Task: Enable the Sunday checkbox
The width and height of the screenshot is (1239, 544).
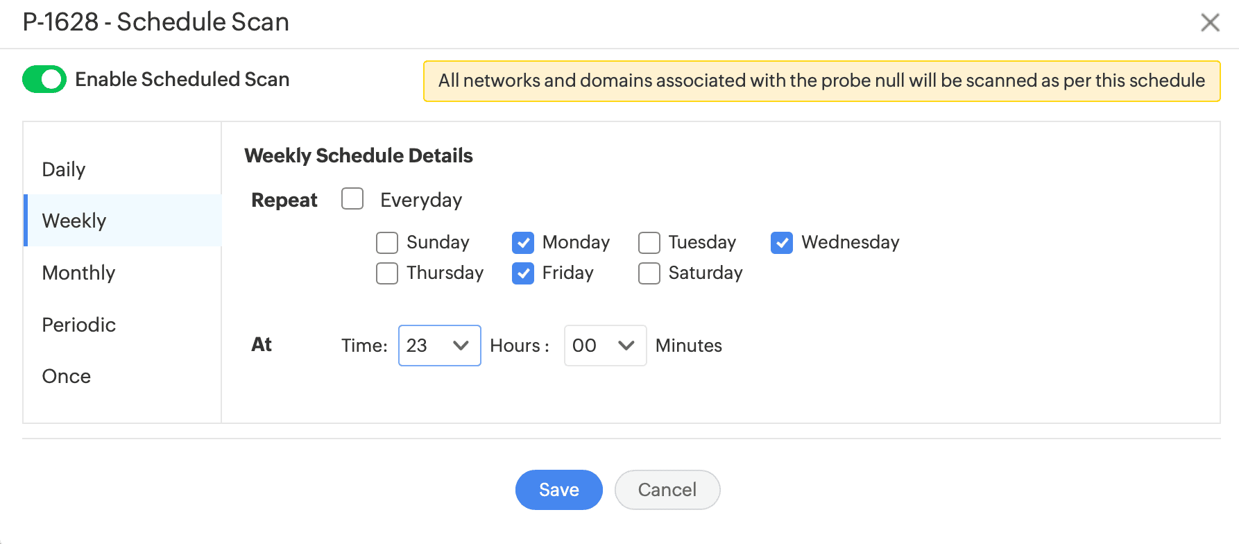Action: tap(387, 243)
